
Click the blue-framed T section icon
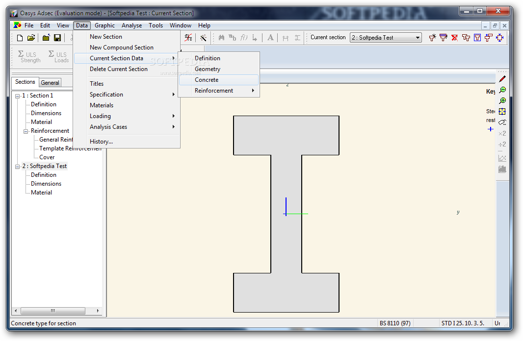[477, 38]
